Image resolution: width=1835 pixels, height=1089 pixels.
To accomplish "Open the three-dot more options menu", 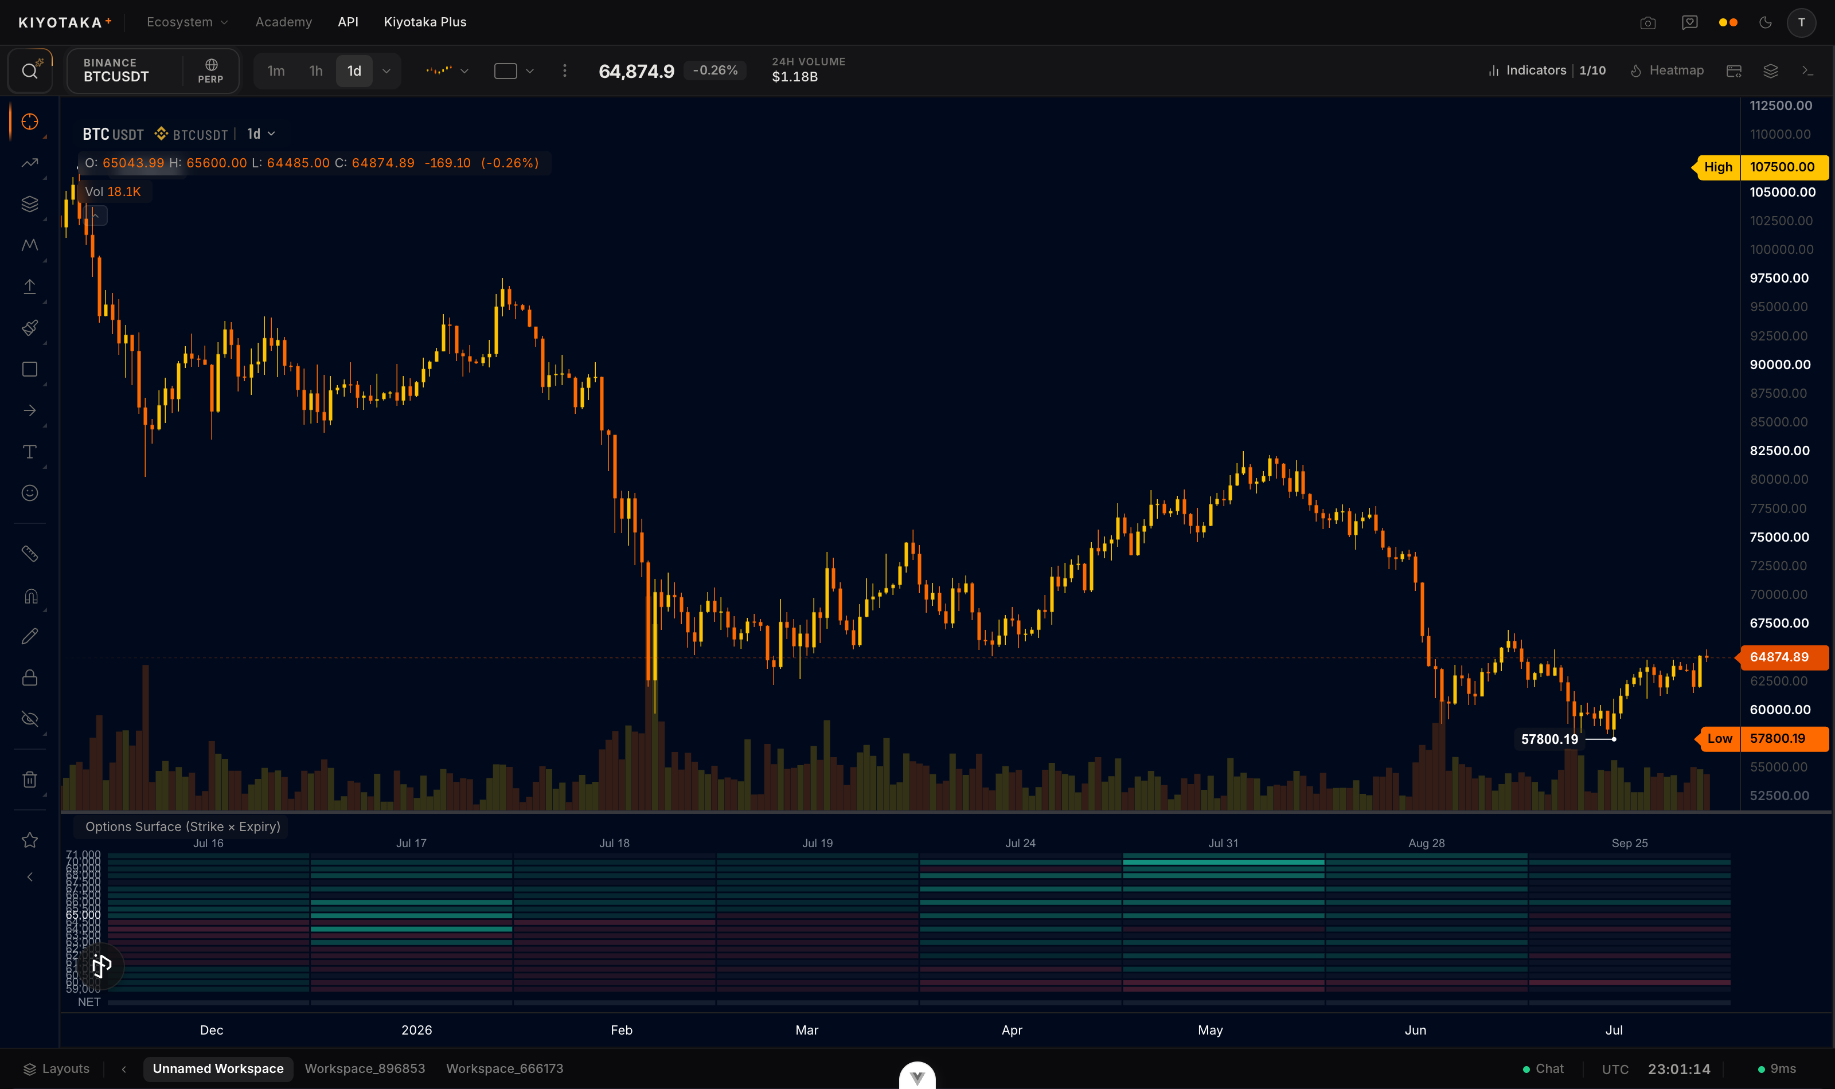I will (x=564, y=70).
